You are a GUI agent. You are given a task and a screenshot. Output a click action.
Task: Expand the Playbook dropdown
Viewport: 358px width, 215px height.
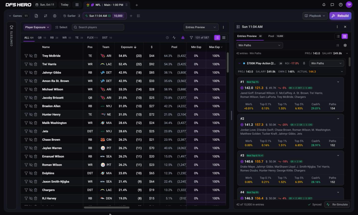(x=315, y=16)
